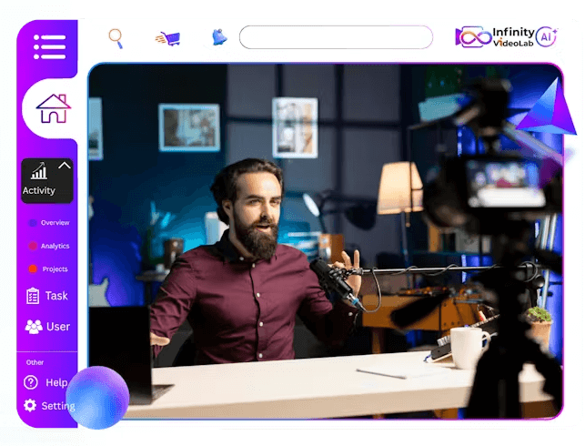Click the Setting gear icon

pos(30,405)
